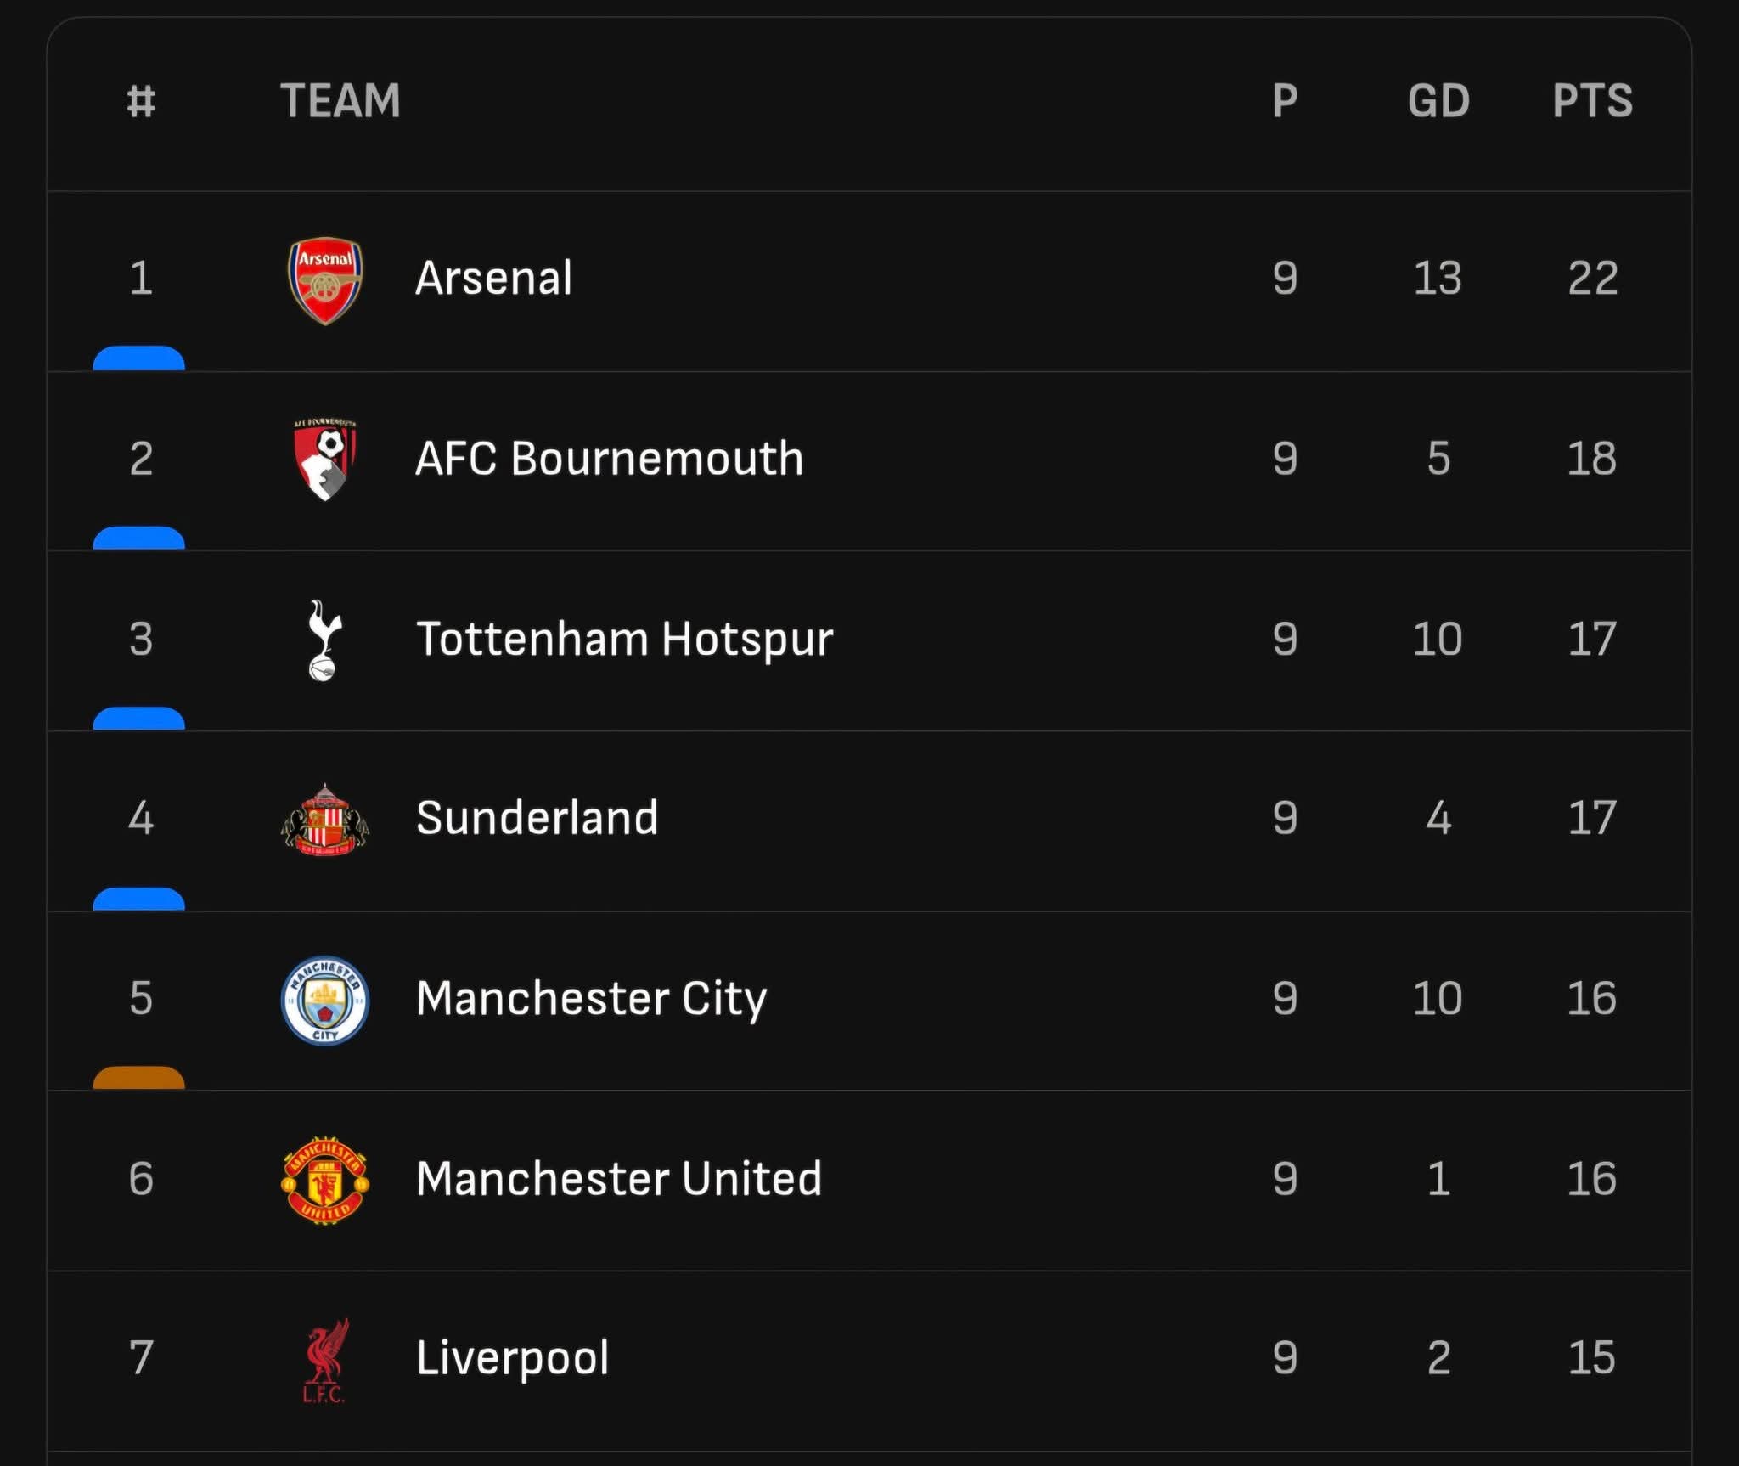This screenshot has width=1739, height=1466.
Task: Click the AFC Bournemouth club crest
Action: (x=325, y=460)
